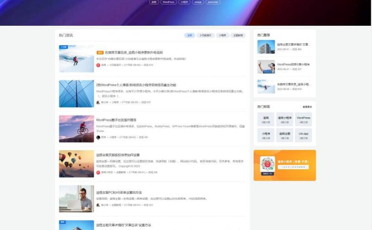This screenshot has width=372, height=230.
Task: Click the javascript pill in the top banner
Action: tap(213, 2)
